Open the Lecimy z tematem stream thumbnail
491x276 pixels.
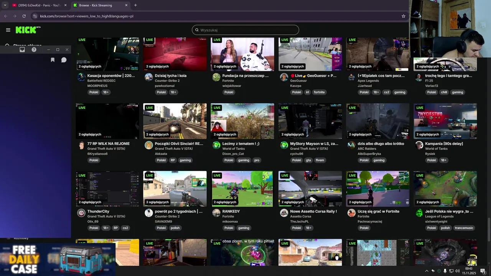(242, 121)
